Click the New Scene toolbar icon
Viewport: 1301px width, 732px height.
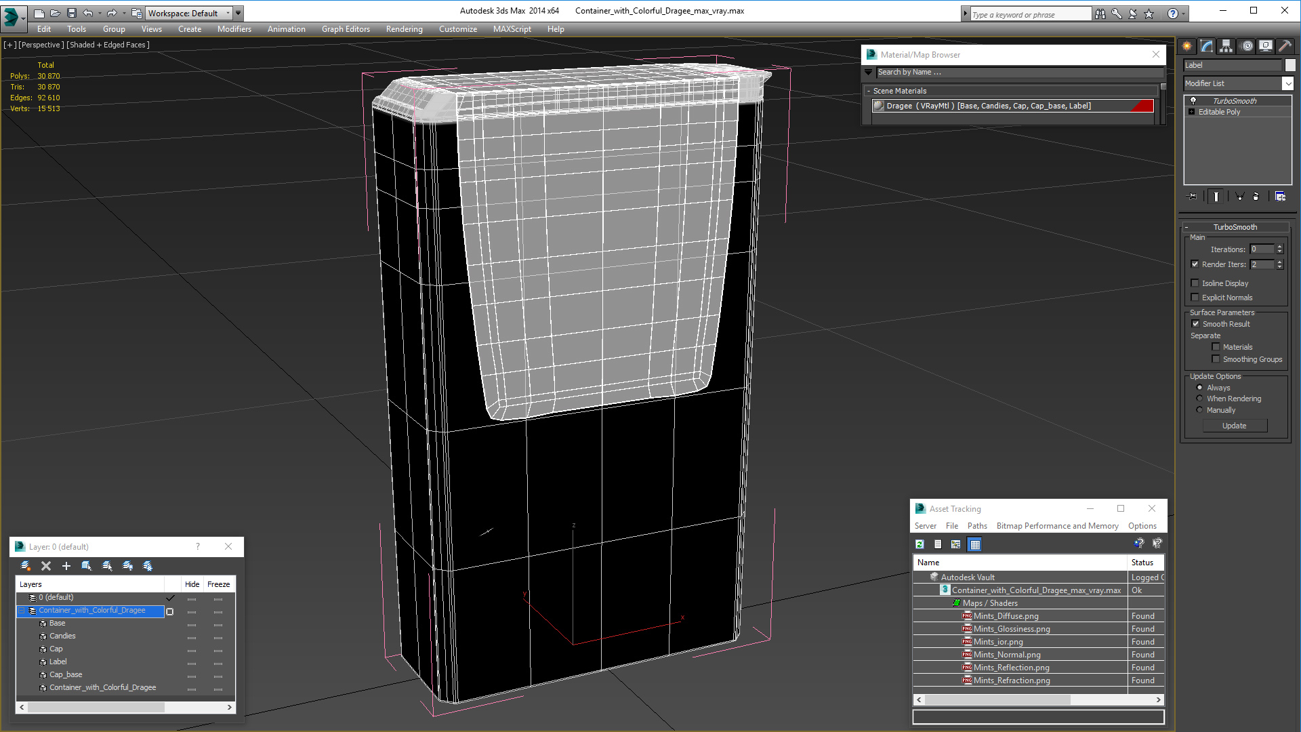[39, 13]
